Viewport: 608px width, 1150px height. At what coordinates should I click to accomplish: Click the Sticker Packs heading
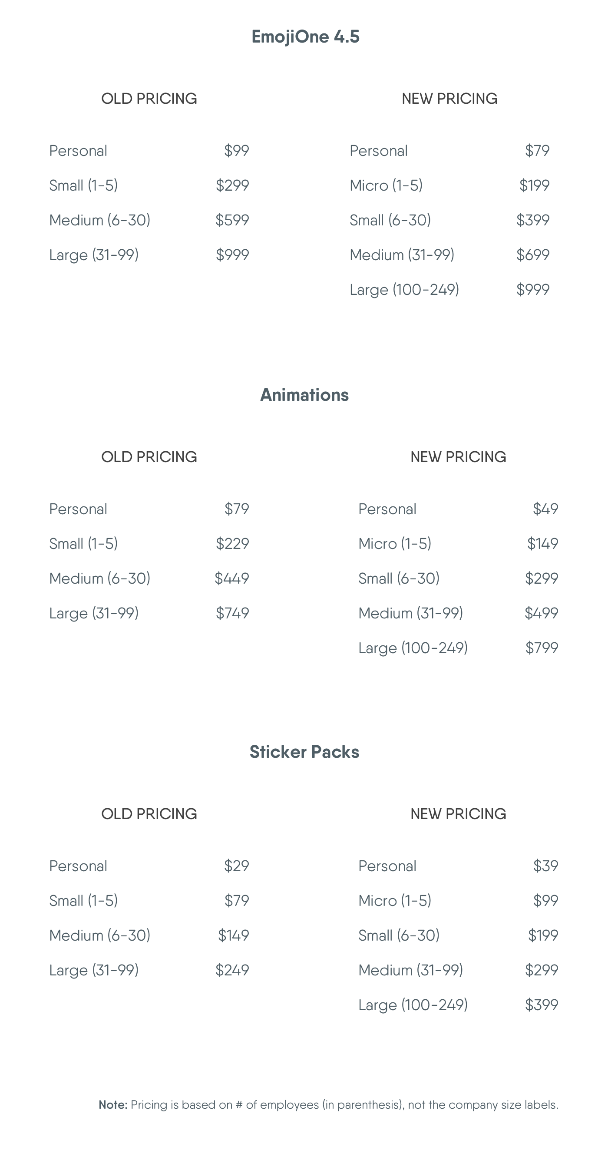[x=304, y=752]
